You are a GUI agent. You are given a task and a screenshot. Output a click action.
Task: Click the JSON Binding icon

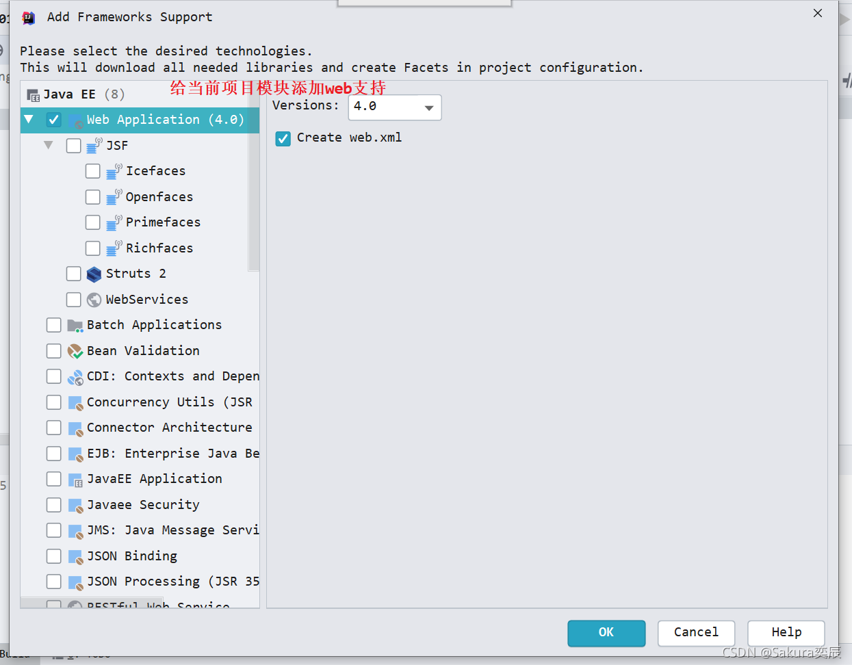point(75,556)
